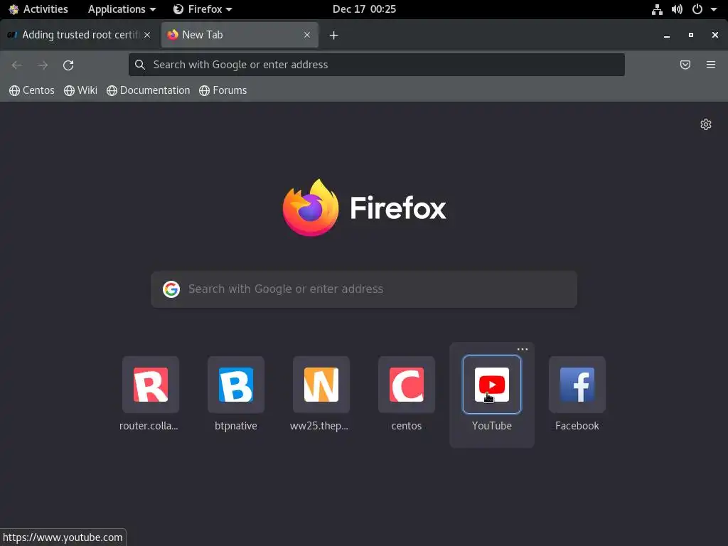This screenshot has width=728, height=546.
Task: Open the Firefox hamburger application menu
Action: click(711, 65)
